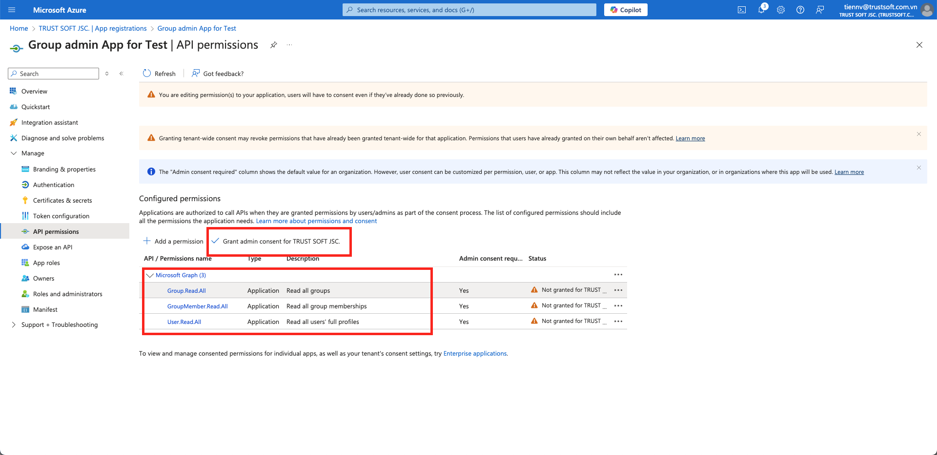Select Authentication in the sidebar
This screenshot has height=455, width=937.
click(53, 185)
